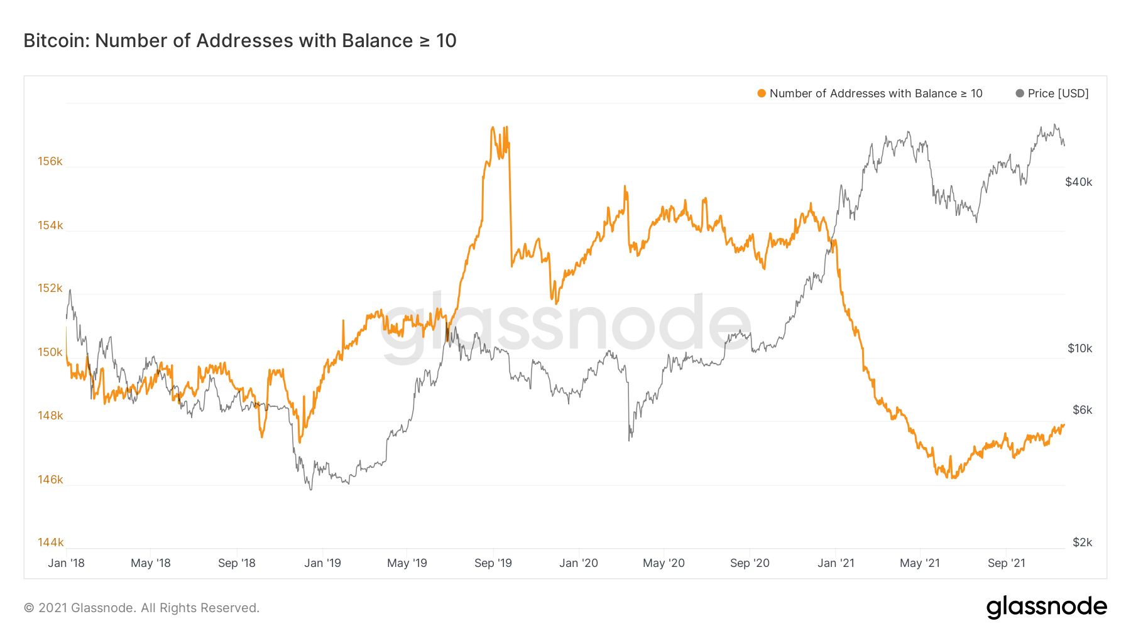
Task: Select the Jan '21 x-axis label
Action: pos(836,563)
